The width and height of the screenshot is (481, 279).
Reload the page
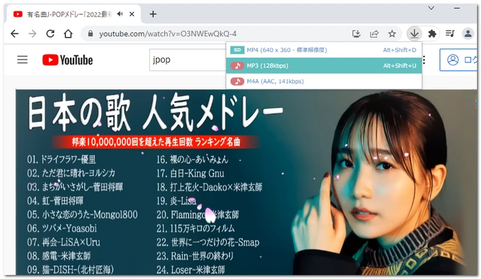tap(50, 34)
